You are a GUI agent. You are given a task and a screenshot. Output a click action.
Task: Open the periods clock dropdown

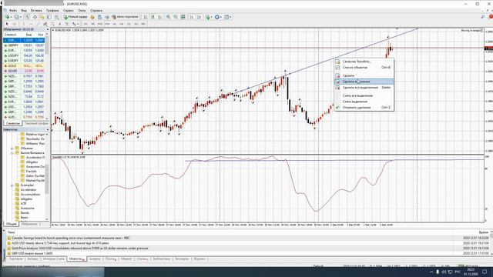[x=218, y=17]
